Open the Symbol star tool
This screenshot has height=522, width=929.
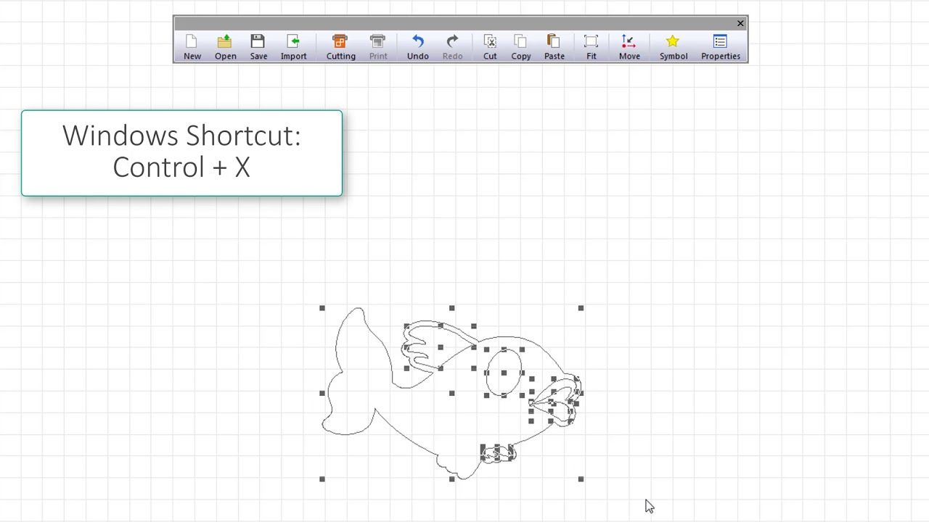(x=673, y=47)
